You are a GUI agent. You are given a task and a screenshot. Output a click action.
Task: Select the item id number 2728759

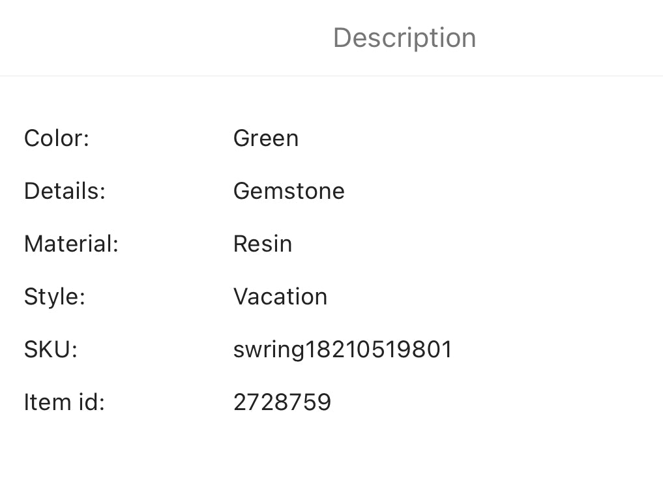click(282, 402)
